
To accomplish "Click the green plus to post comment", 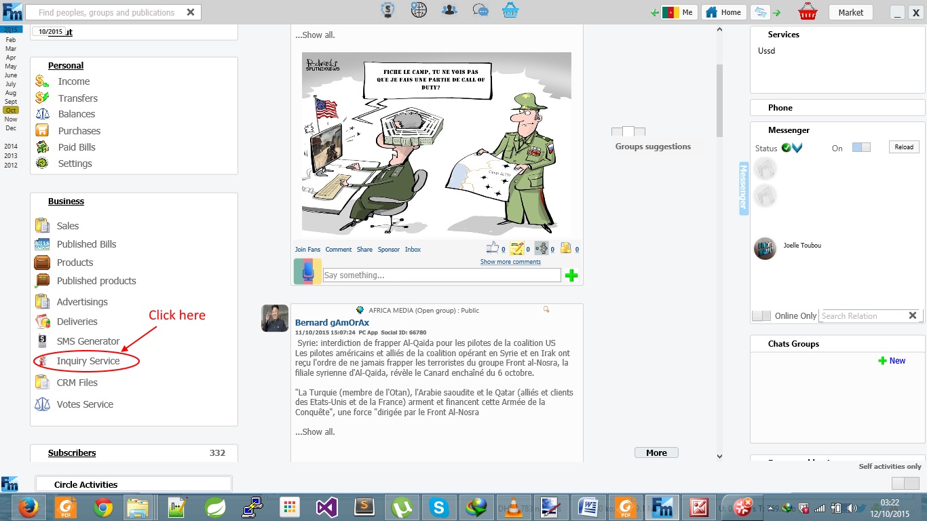I will point(571,275).
